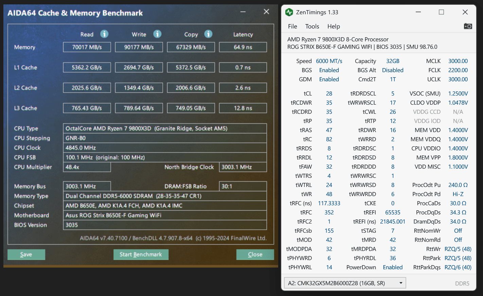Close the ZenTimings window
Viewport: 483px width, 296px height.
[465, 12]
